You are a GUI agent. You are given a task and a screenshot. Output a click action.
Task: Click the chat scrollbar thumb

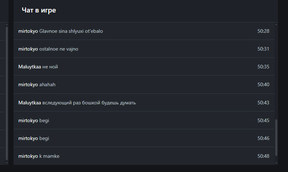(276, 140)
